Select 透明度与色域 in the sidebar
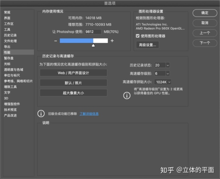This screenshot has width=220, height=179. [x=18, y=70]
